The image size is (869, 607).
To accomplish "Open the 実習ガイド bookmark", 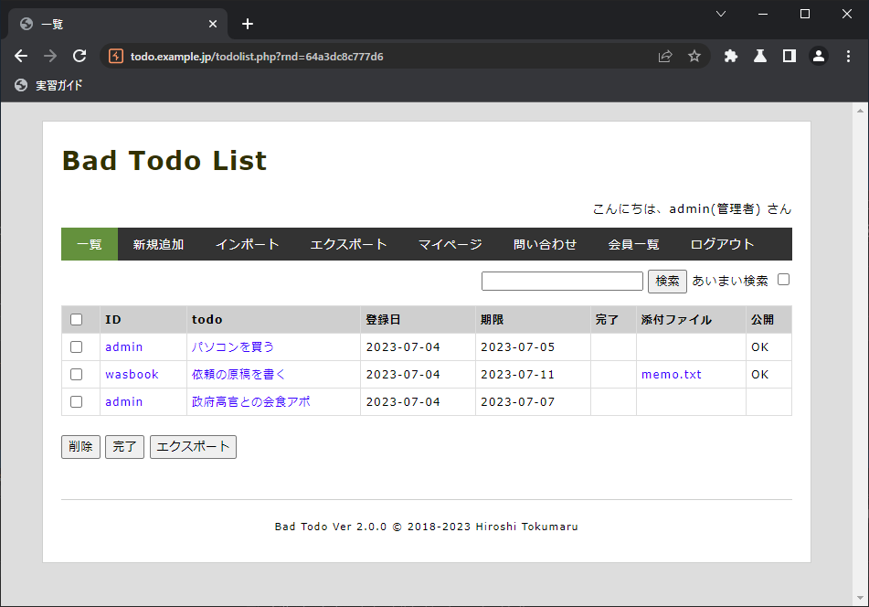I will (48, 85).
